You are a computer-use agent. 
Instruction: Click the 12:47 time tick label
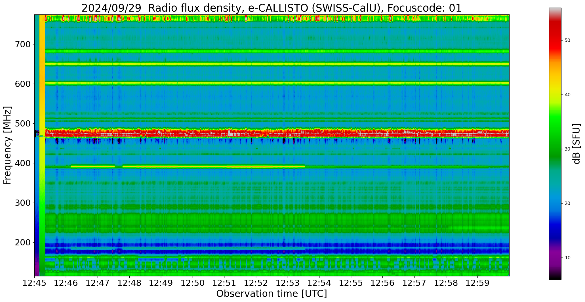tap(98, 283)
